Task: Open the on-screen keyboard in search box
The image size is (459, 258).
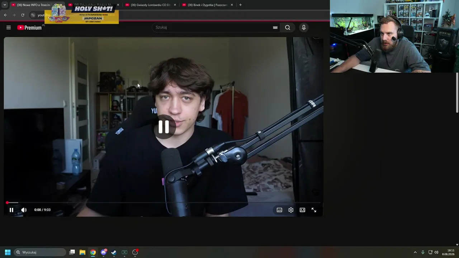Action: [x=275, y=28]
